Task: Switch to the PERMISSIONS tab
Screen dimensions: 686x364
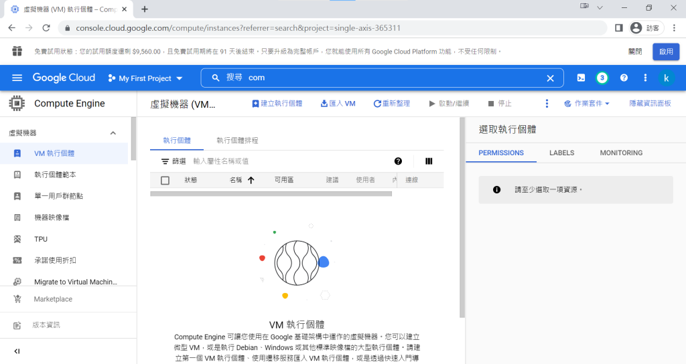Action: tap(501, 153)
